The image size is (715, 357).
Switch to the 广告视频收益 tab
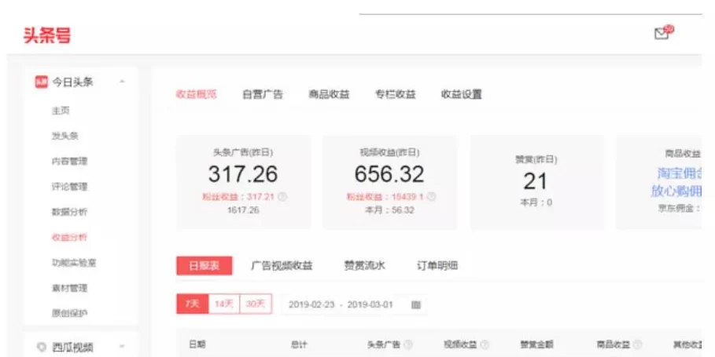[281, 266]
